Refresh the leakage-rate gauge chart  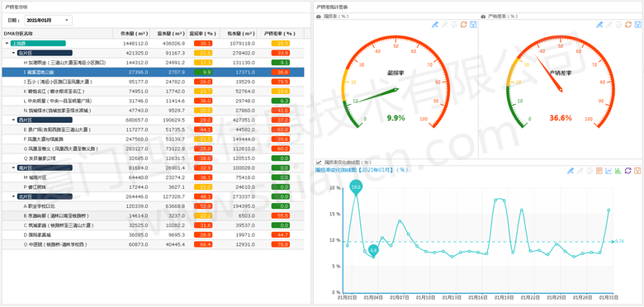463,25
